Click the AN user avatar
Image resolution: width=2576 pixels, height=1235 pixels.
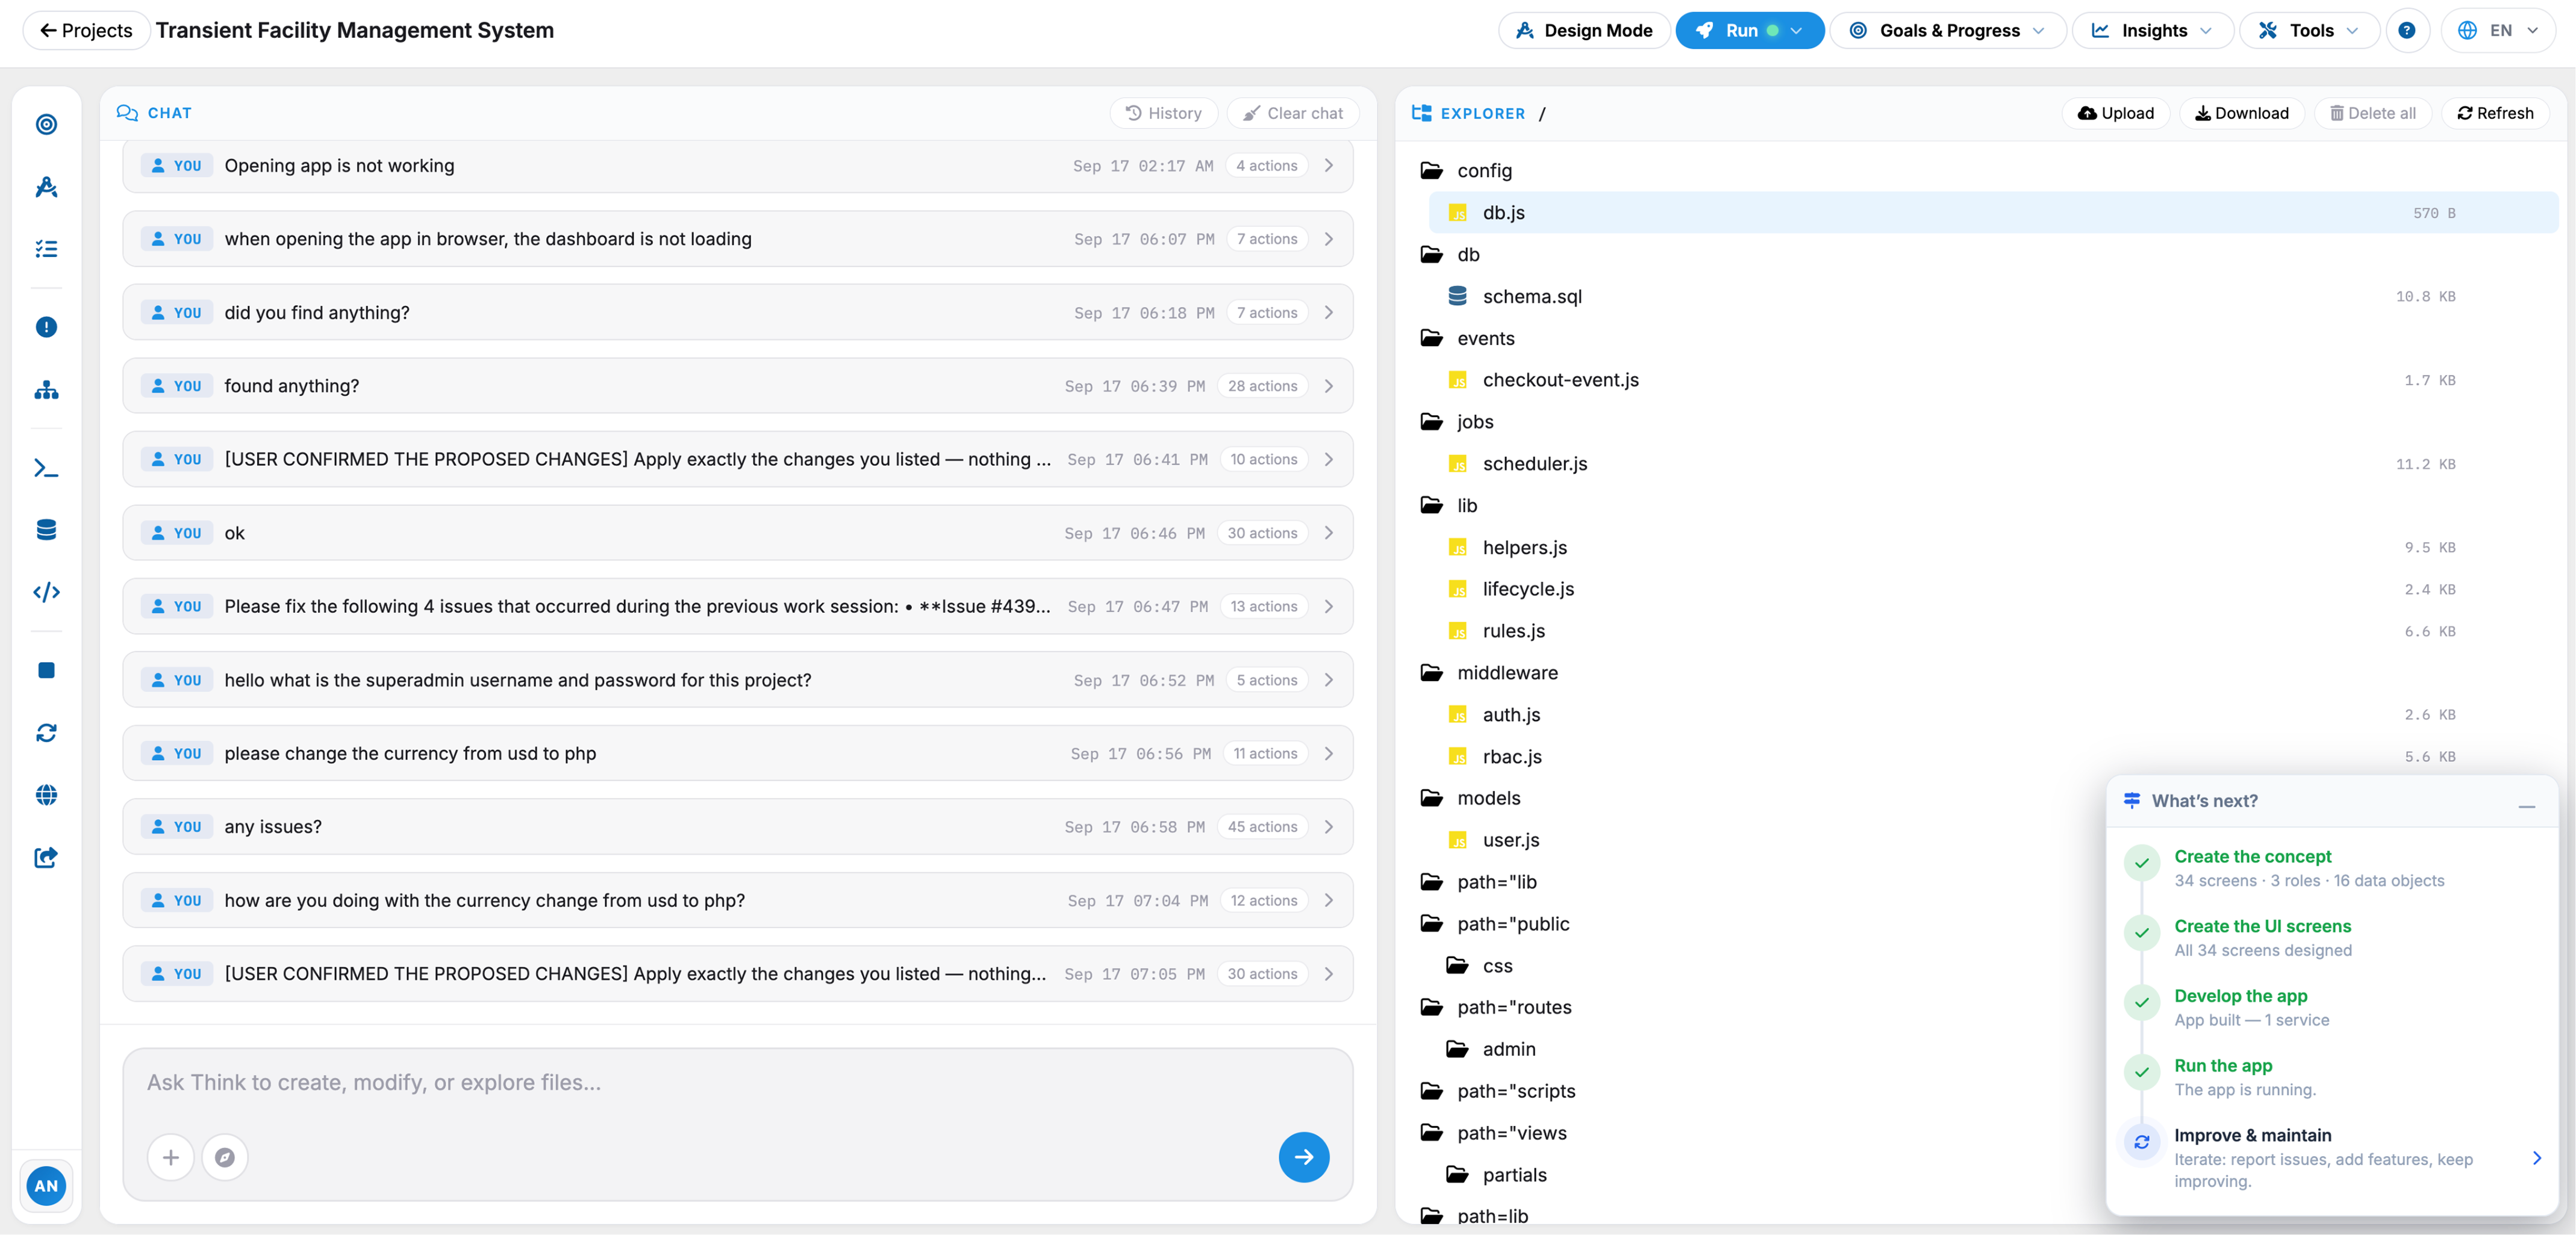click(46, 1186)
